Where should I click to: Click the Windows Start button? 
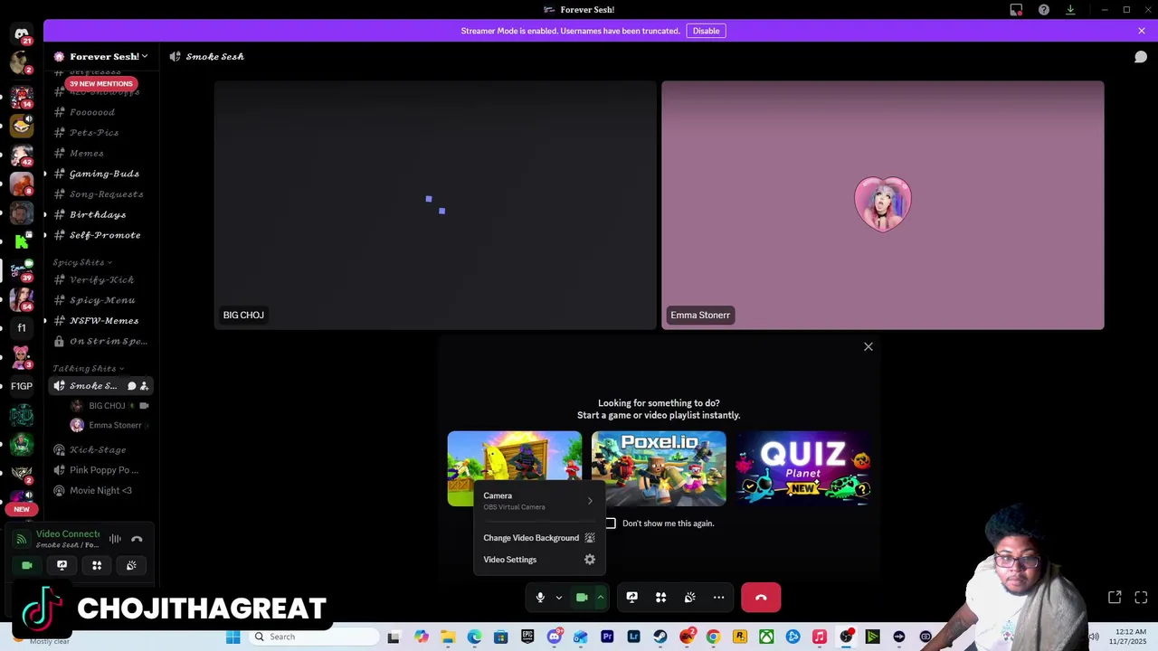(233, 637)
